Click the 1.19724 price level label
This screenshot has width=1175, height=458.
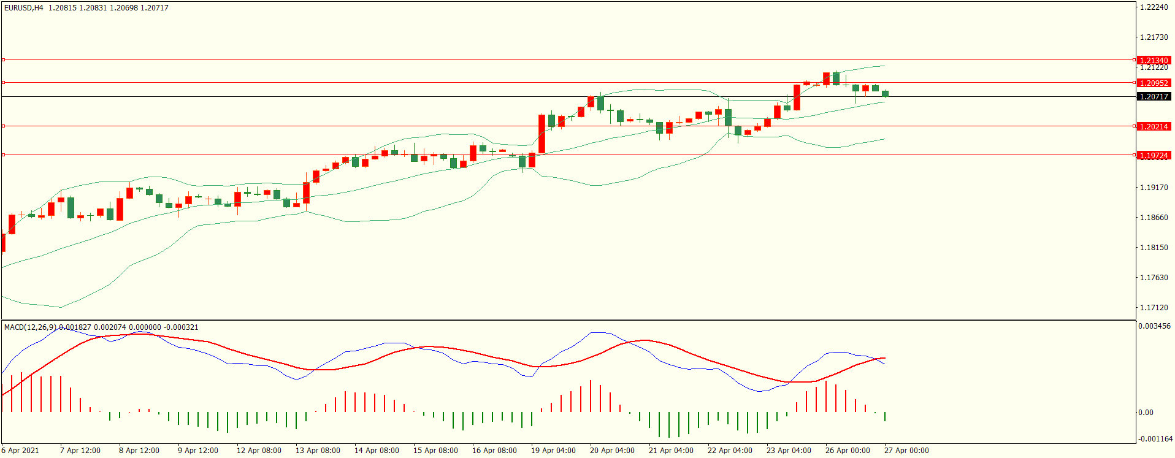1154,155
